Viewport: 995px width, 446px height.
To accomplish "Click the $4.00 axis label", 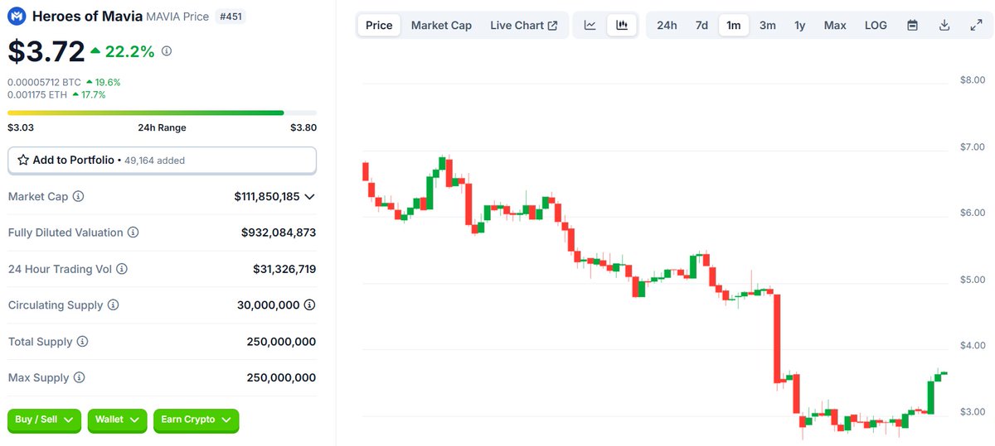I will coord(972,345).
